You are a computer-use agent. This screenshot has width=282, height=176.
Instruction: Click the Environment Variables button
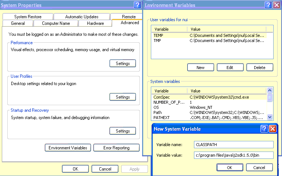coord(68,148)
